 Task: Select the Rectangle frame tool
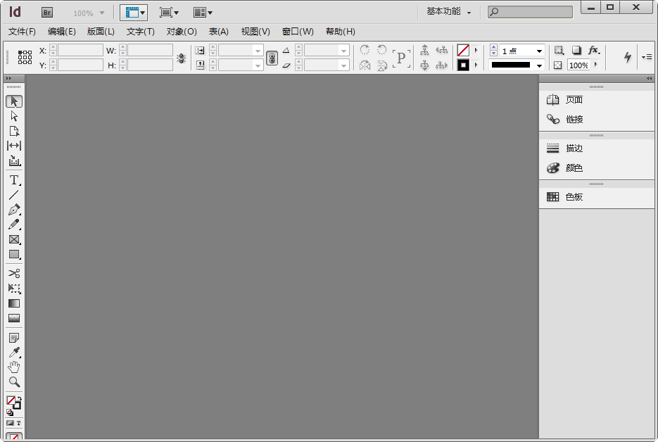(x=14, y=239)
